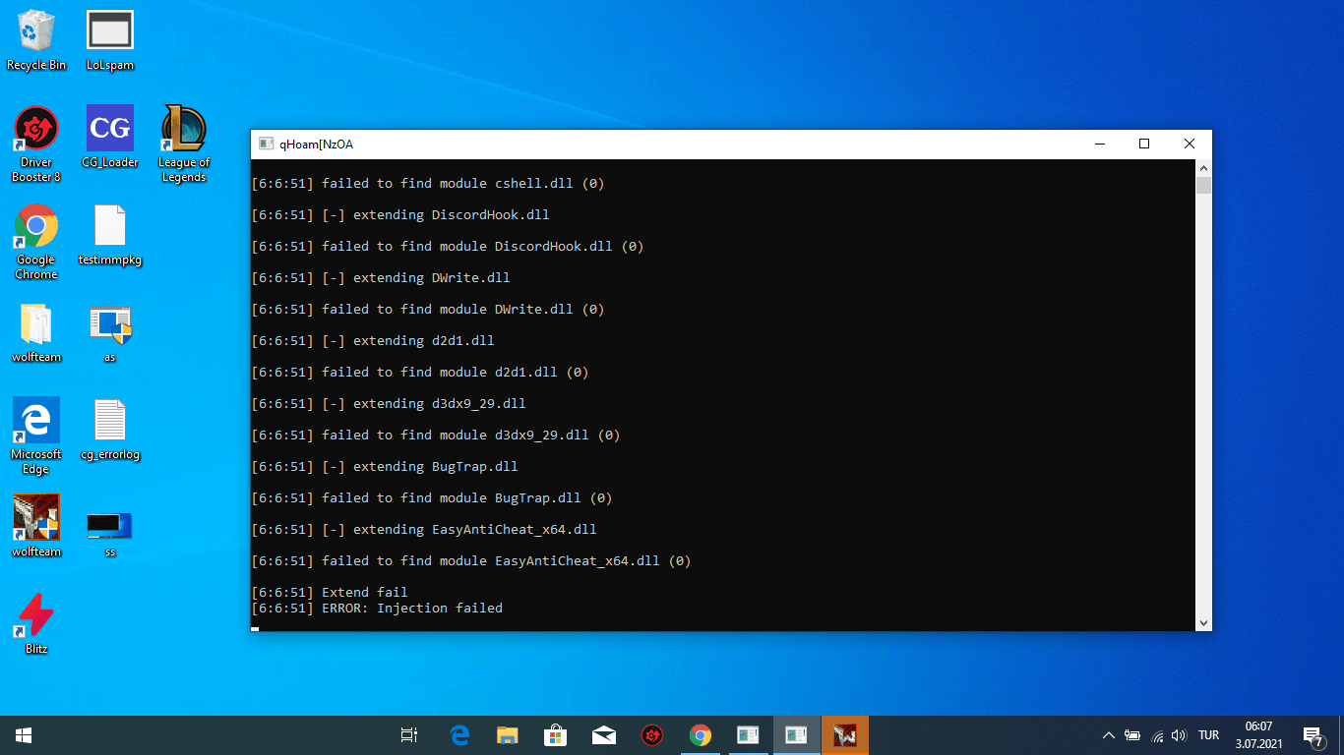1344x755 pixels.
Task: Click the 'failed to find module d3dx9_29.dll' line
Action: 435,436
